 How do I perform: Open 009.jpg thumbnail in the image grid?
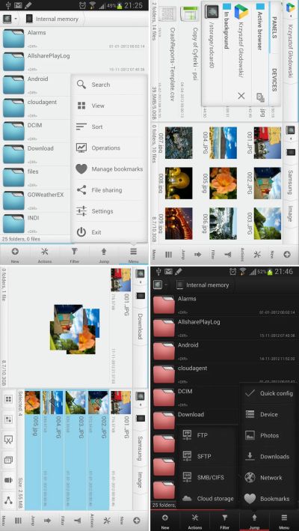tap(179, 223)
